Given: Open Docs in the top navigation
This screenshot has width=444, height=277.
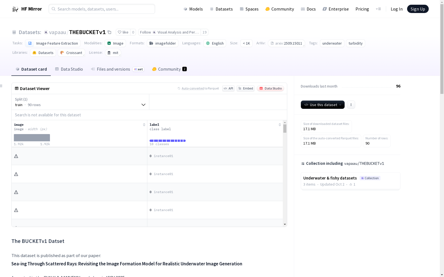Looking at the screenshot, I should click(x=308, y=9).
